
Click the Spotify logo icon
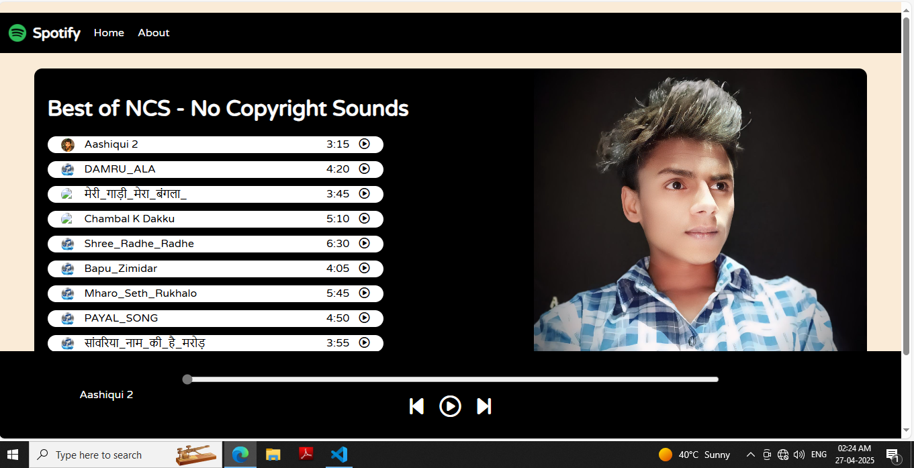(17, 33)
